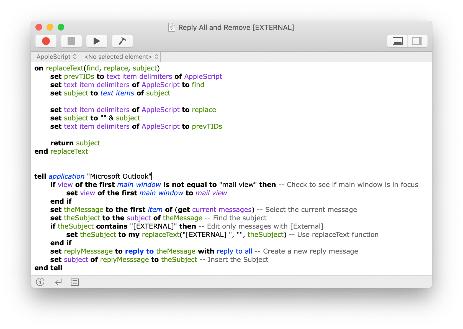The height and width of the screenshot is (329, 463).
Task: Show the description info icon
Action: click(x=40, y=282)
